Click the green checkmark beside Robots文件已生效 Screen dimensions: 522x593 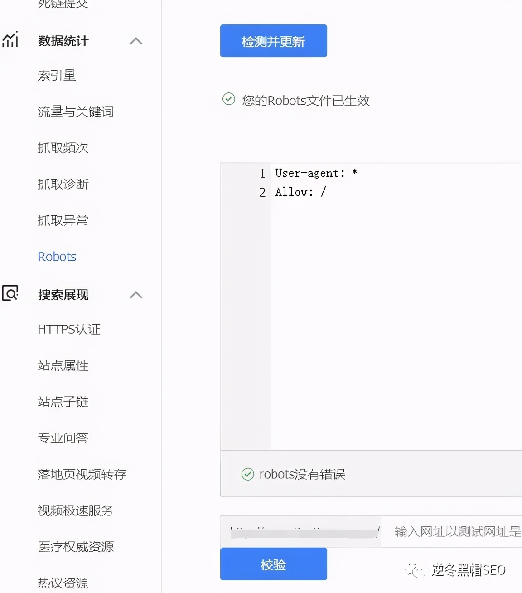pos(228,99)
